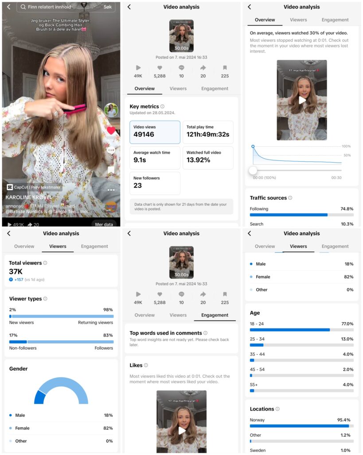This screenshot has height=455, width=363.
Task: Open comments via the speech bubble on the video
Action: [111, 150]
